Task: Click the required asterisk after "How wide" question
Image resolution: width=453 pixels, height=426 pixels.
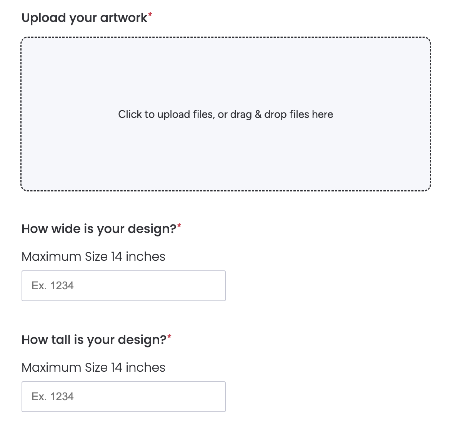Action: pos(179,226)
